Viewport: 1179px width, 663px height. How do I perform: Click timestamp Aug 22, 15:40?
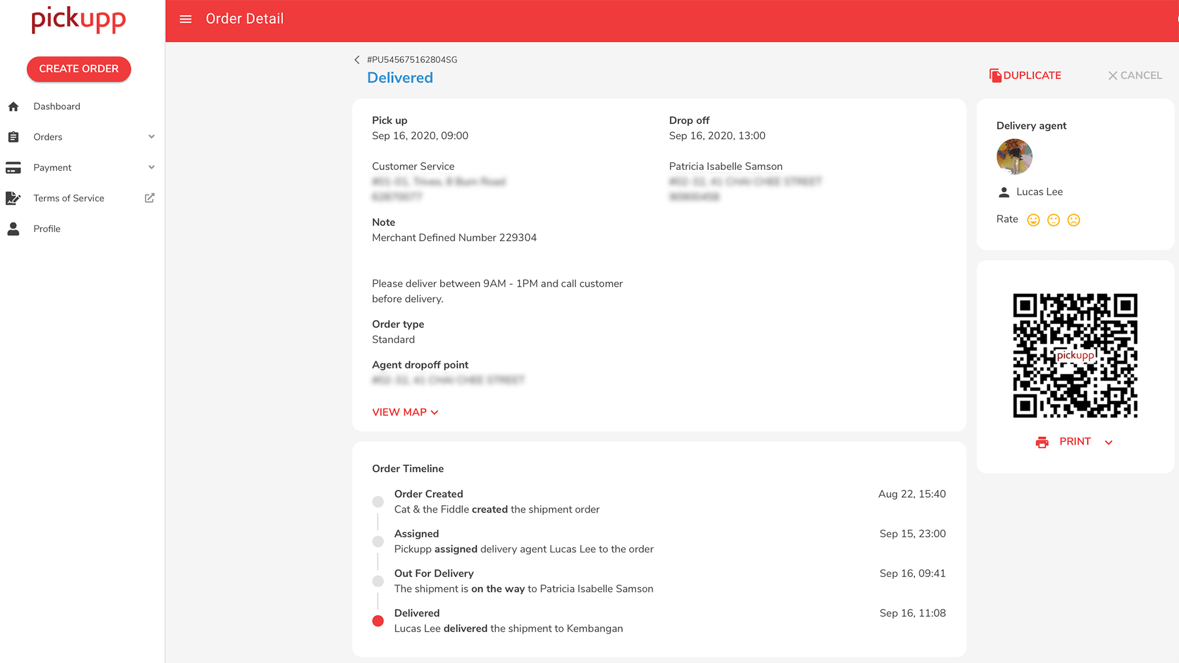912,494
